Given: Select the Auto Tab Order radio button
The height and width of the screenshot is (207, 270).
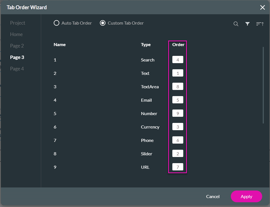Looking at the screenshot, I should click(x=56, y=23).
